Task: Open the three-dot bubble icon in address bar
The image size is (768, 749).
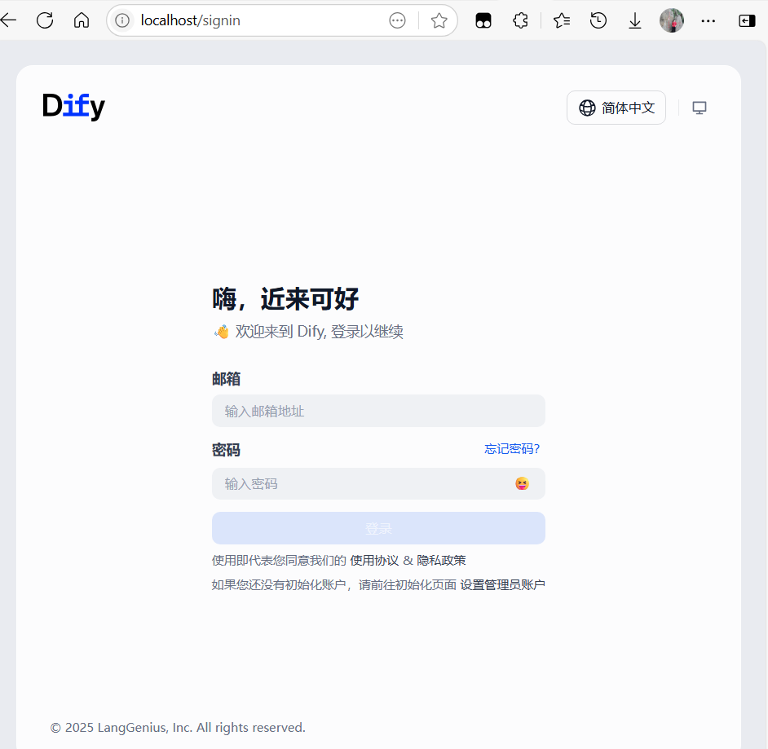Action: click(x=397, y=20)
